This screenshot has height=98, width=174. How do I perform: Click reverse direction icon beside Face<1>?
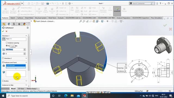[x=4, y=39]
